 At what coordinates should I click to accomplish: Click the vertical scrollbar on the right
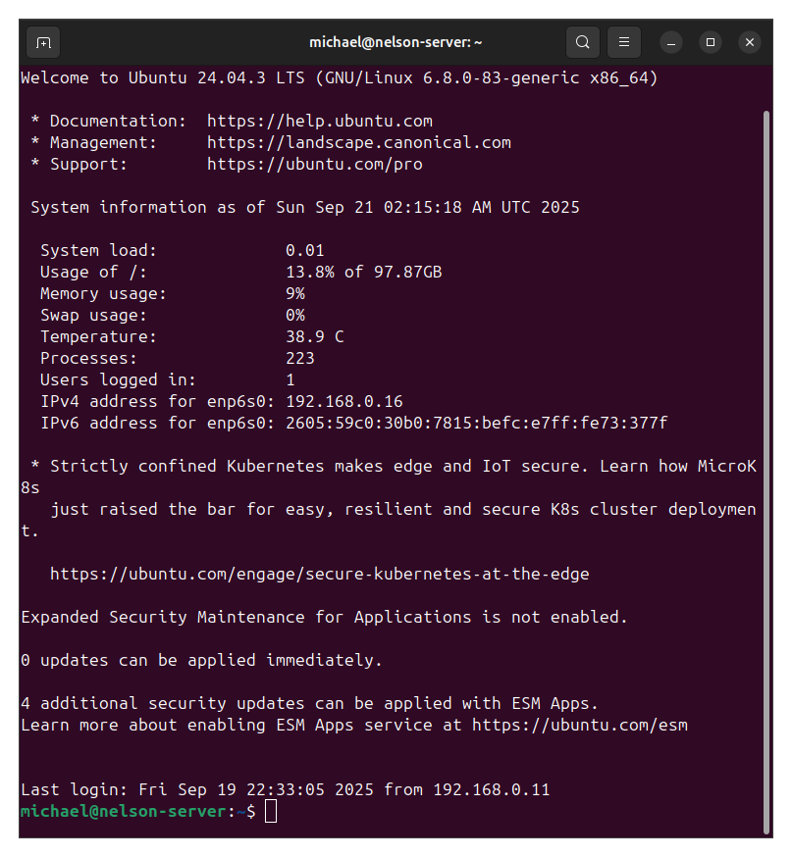tap(766, 471)
